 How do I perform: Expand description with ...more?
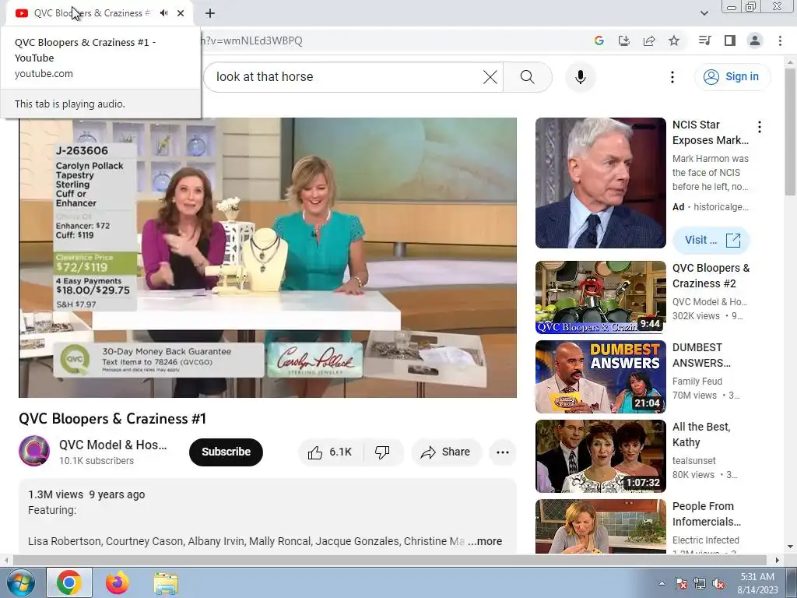(x=485, y=542)
